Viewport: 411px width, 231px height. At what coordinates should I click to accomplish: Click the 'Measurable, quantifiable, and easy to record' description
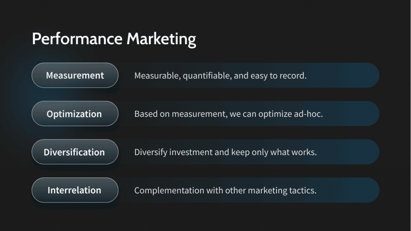pos(220,76)
